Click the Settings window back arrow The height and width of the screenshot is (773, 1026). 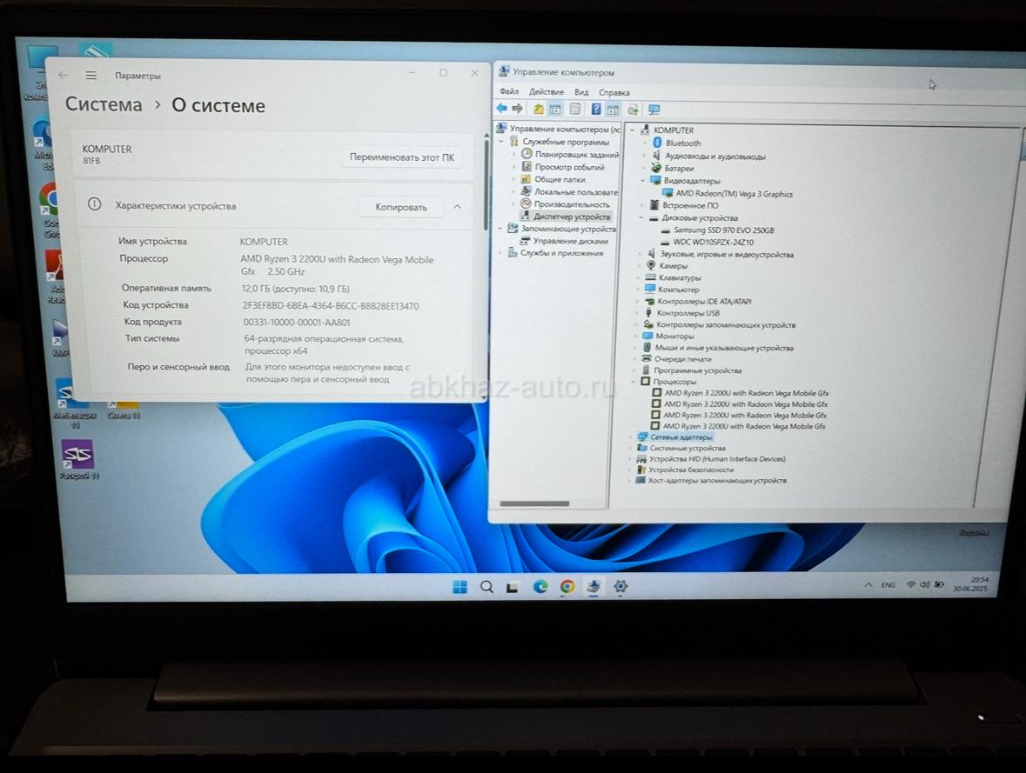63,75
